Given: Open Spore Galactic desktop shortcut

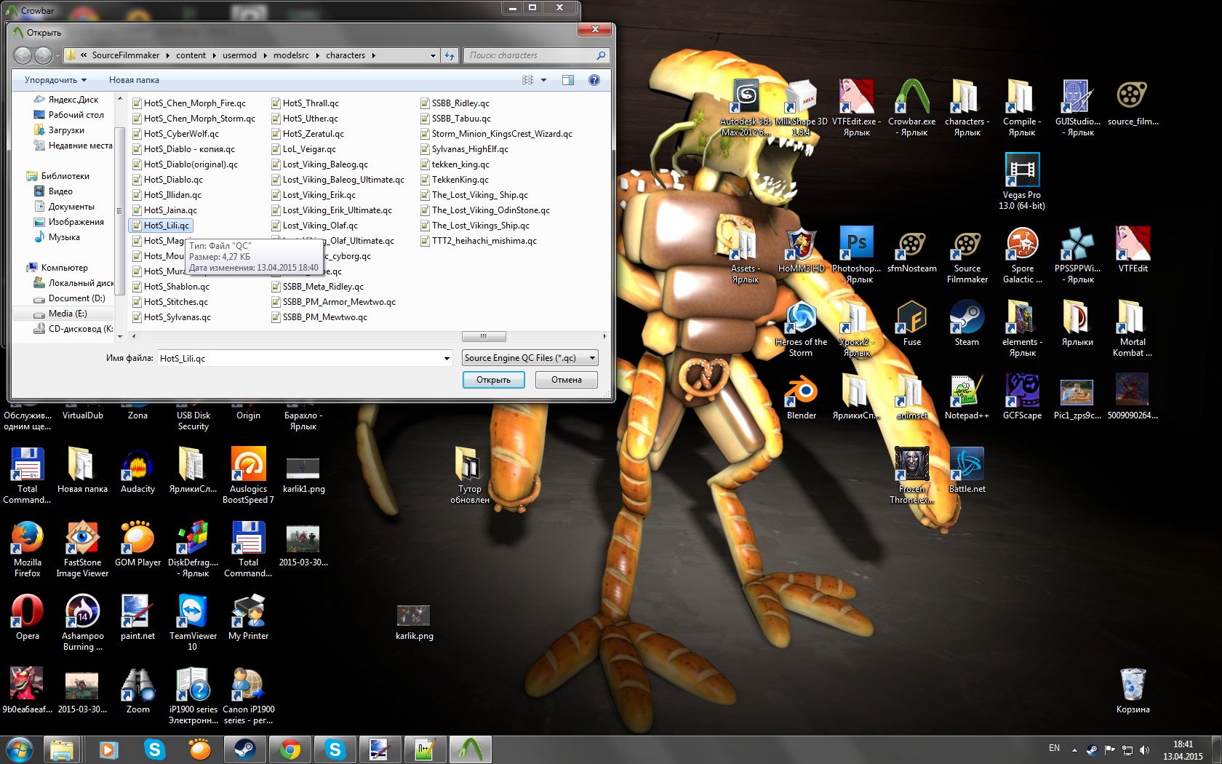Looking at the screenshot, I should tap(1022, 255).
